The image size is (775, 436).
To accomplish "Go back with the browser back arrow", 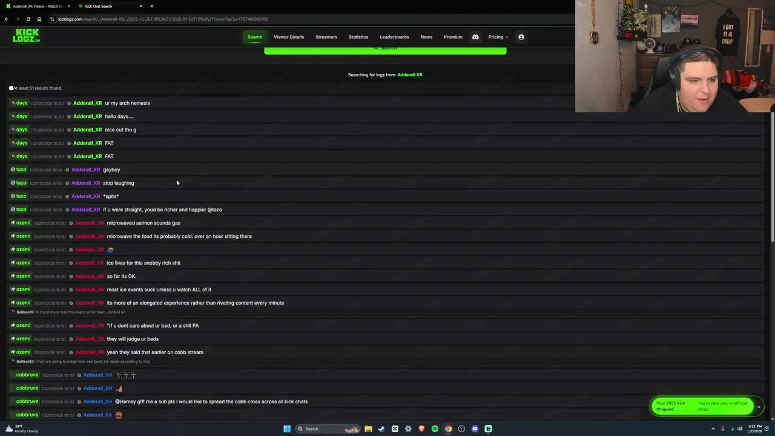I will coord(7,19).
